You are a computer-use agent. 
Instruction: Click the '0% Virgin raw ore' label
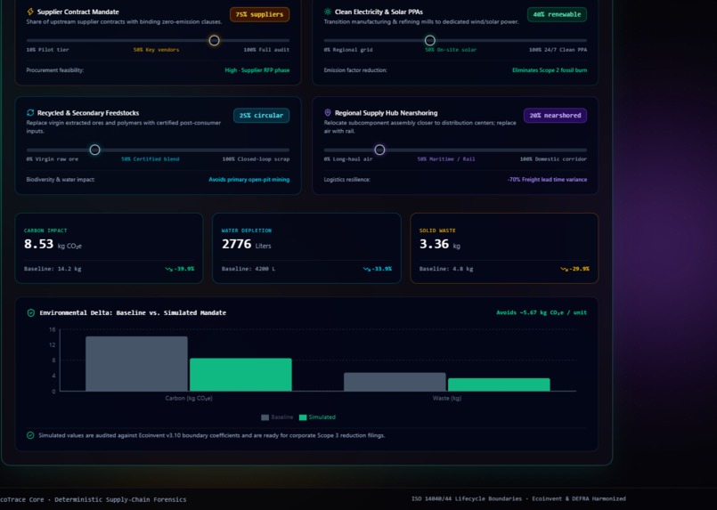pyautogui.click(x=53, y=159)
